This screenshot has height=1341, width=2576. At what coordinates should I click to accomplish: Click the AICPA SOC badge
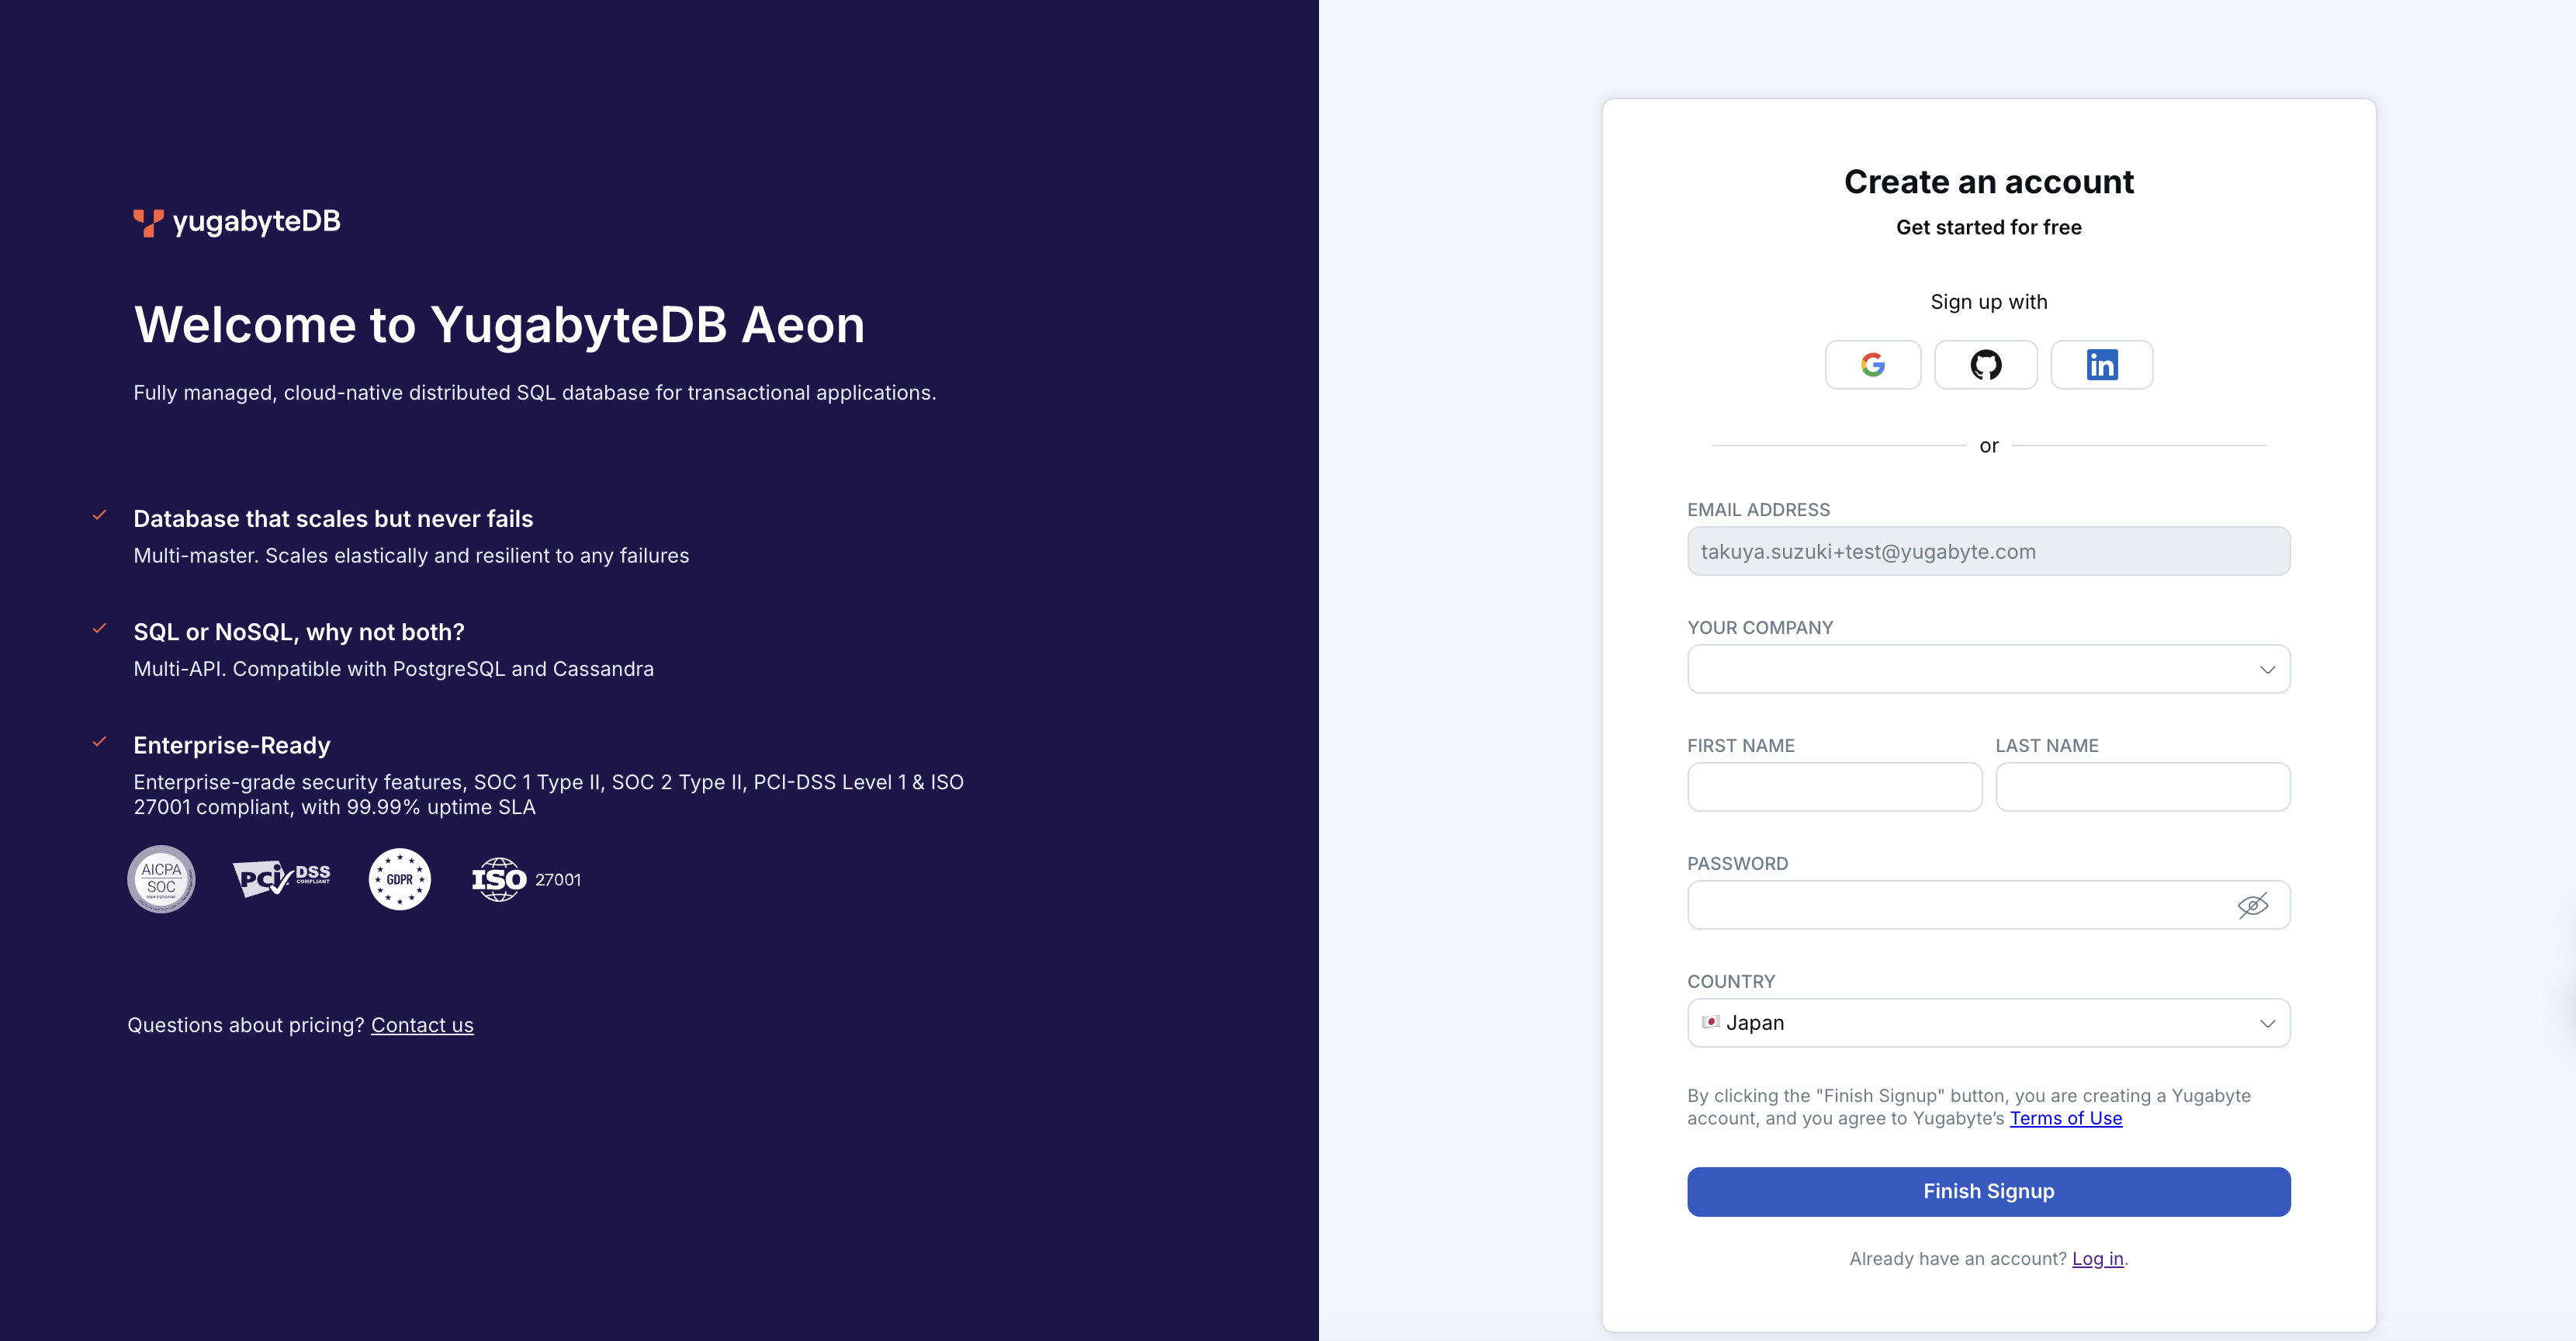161,879
